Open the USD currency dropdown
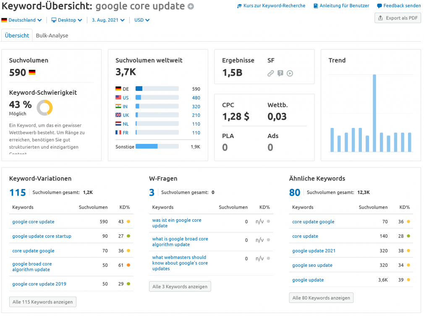 point(142,20)
